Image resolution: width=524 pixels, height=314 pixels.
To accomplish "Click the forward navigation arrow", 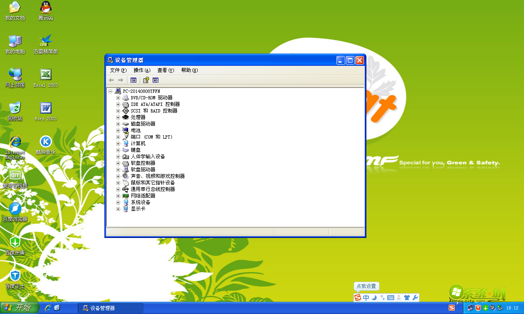I will click(x=120, y=80).
